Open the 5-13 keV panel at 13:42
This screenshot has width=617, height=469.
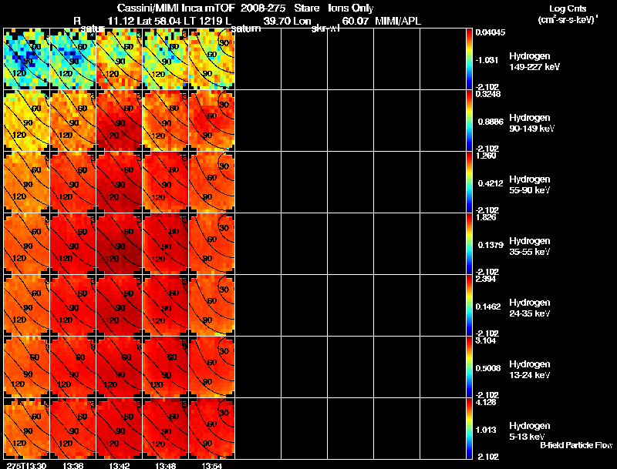120,428
